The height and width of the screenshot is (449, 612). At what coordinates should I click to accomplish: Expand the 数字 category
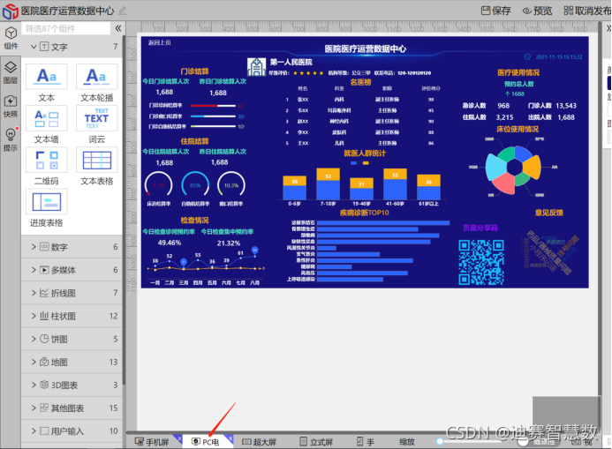tap(34, 247)
